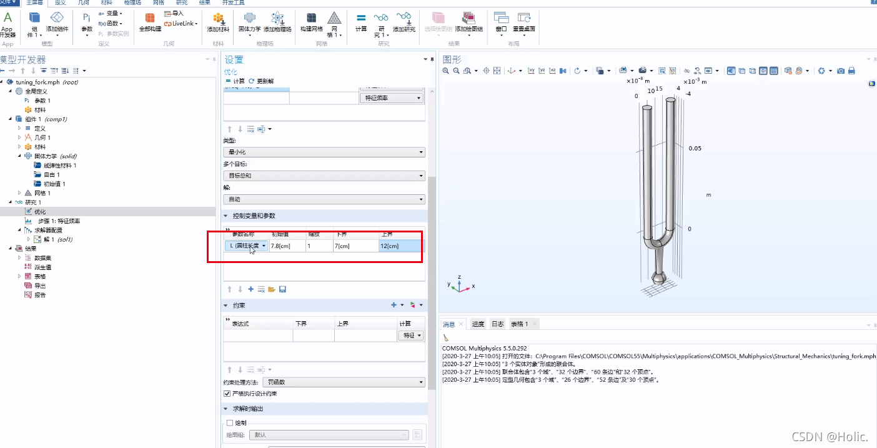The image size is (877, 448).
Task: Click the 下界 cell 7[cm]
Action: [x=355, y=246]
